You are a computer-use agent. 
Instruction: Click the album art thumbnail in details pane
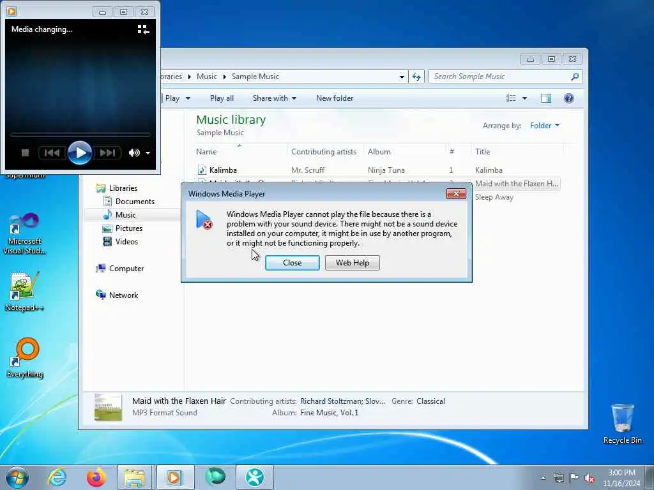tap(108, 407)
